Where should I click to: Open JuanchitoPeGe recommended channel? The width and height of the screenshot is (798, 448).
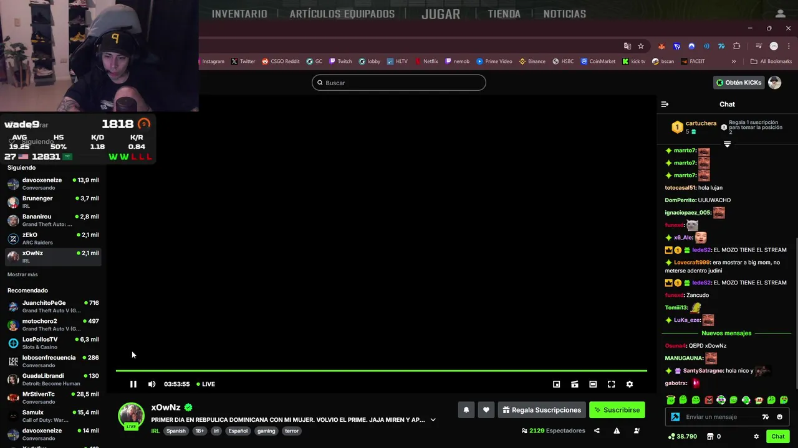[x=53, y=306]
